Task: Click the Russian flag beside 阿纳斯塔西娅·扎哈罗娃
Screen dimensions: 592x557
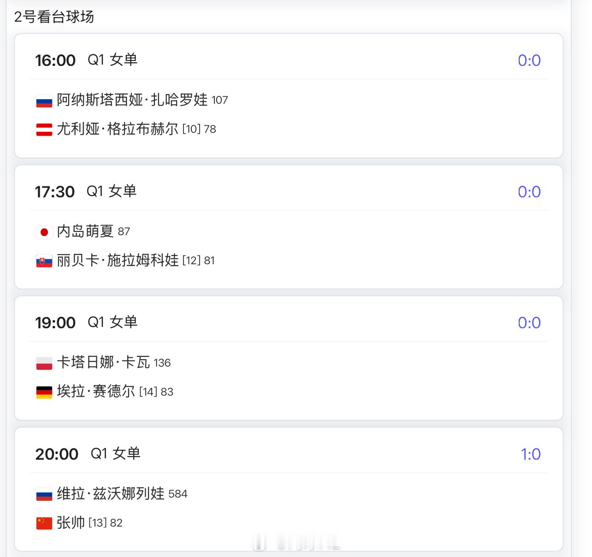Action: (44, 101)
